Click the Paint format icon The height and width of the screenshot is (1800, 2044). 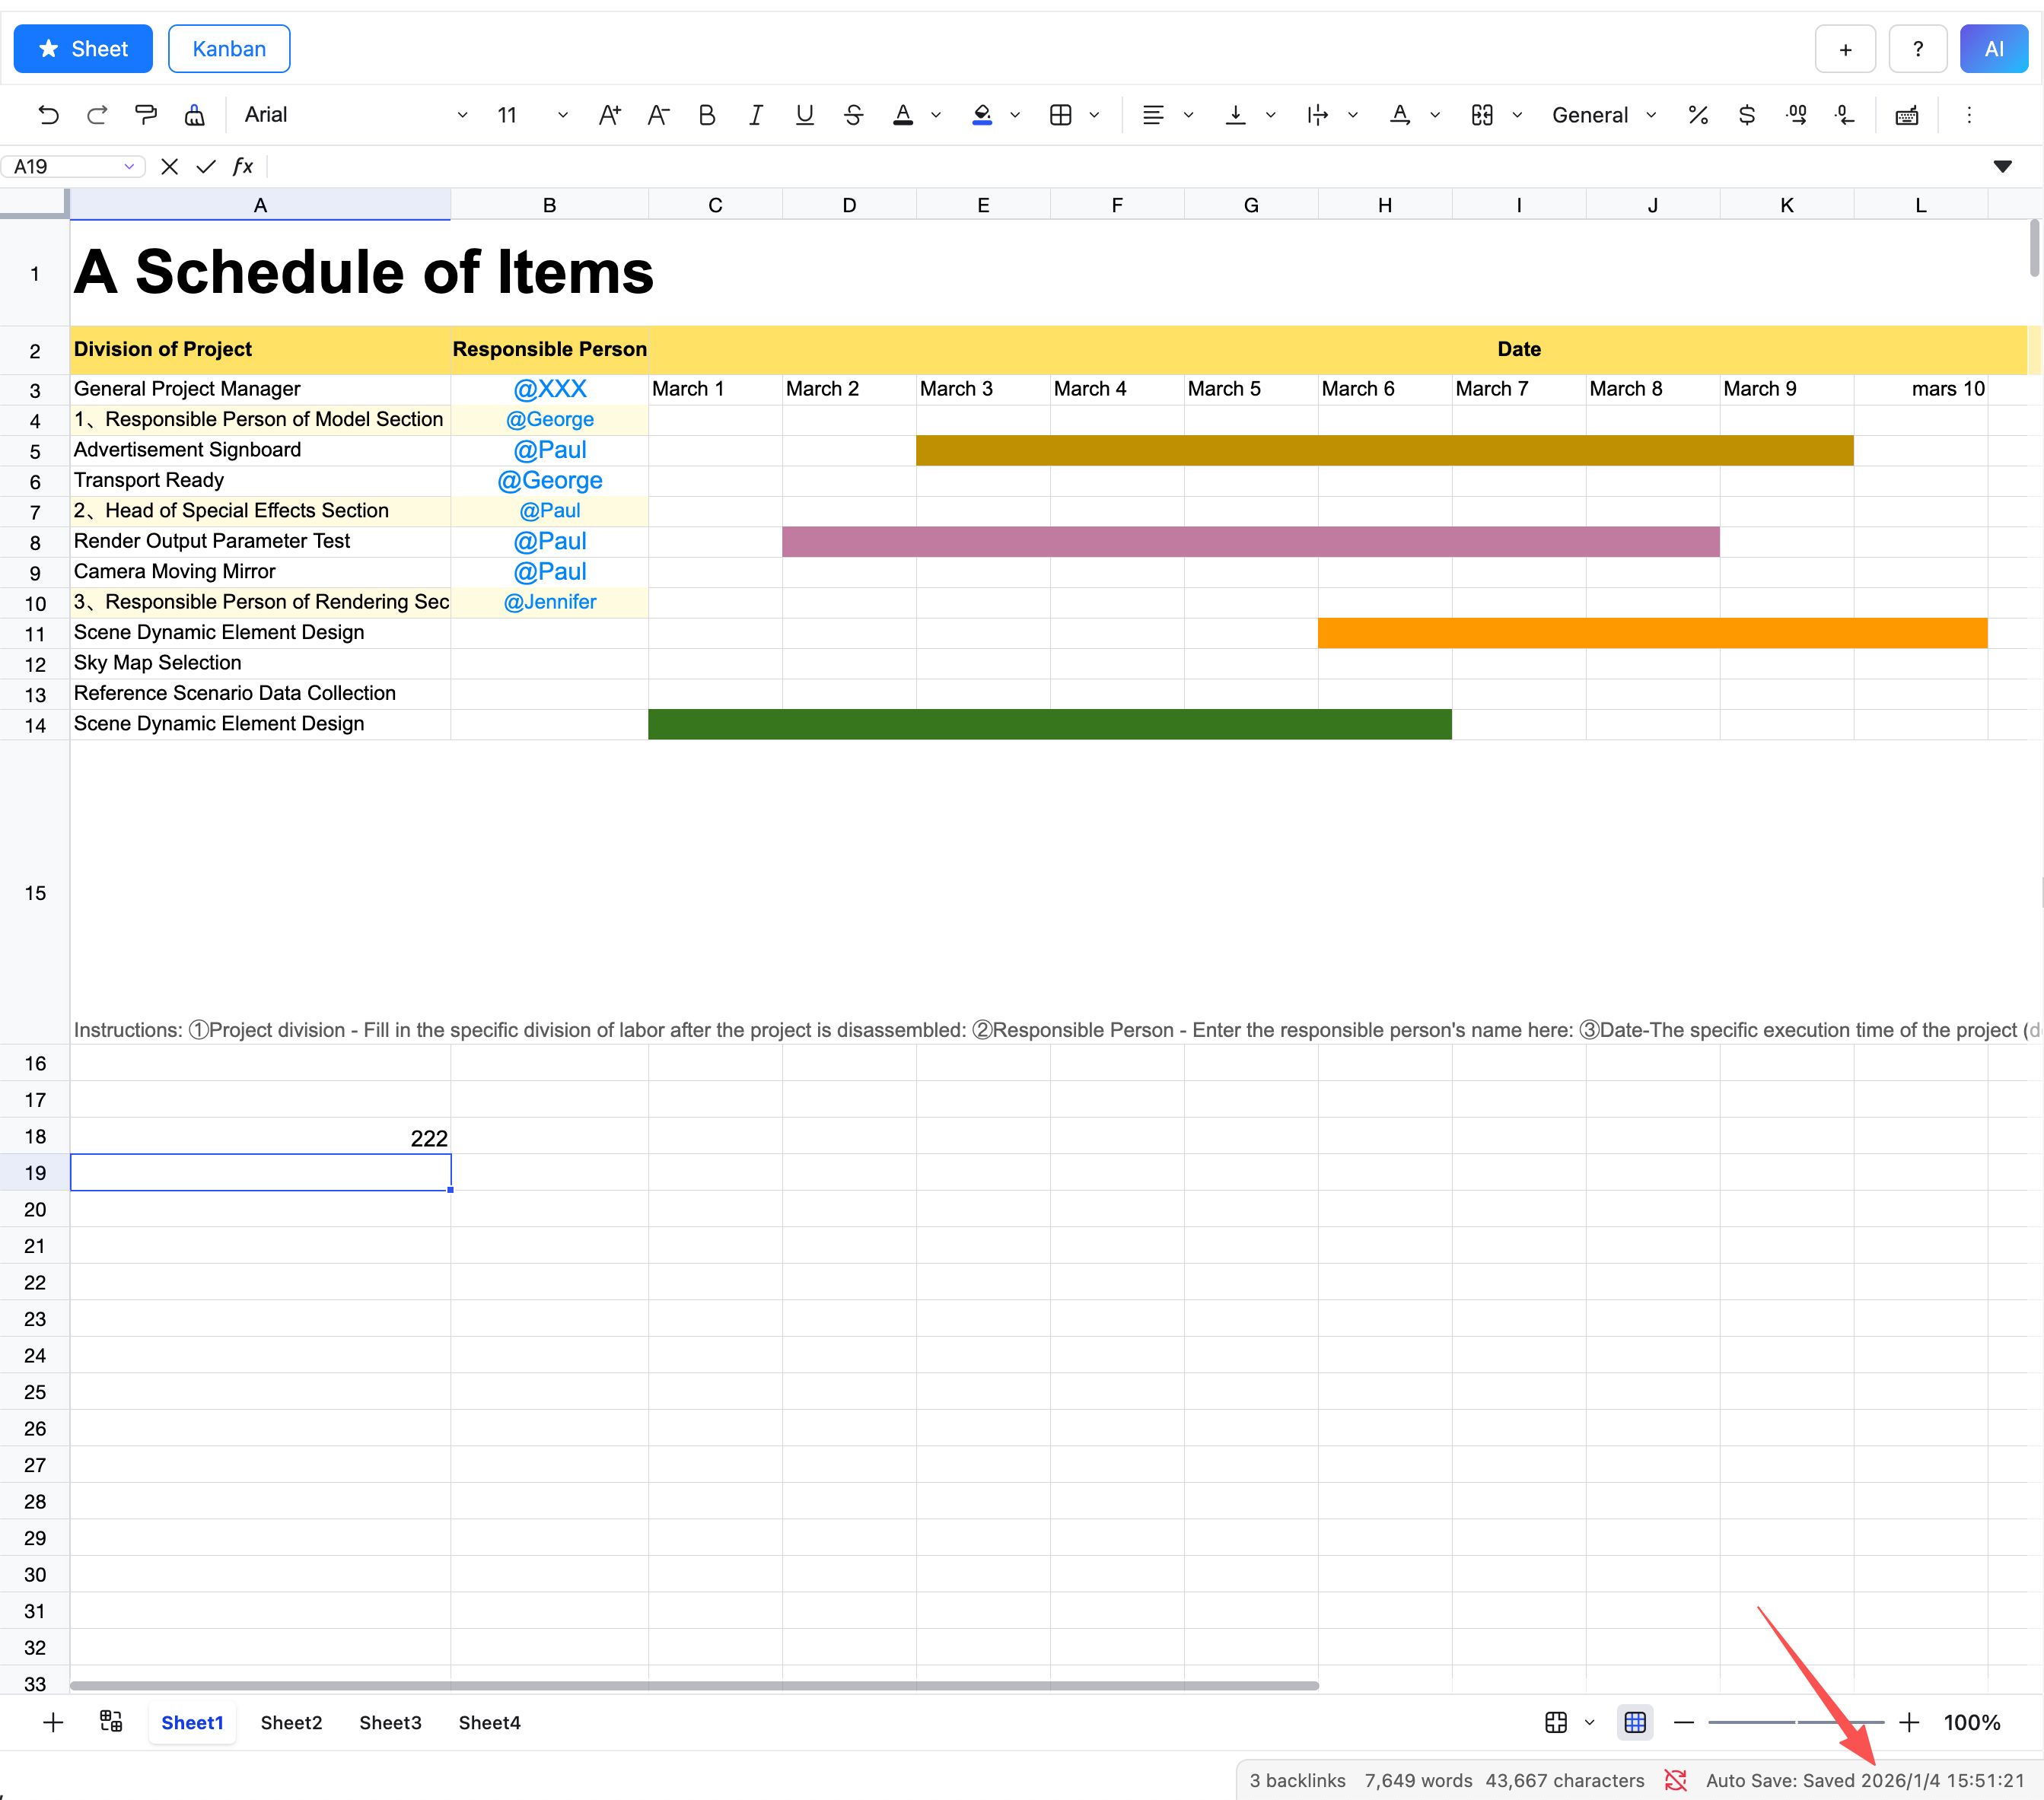coord(146,115)
